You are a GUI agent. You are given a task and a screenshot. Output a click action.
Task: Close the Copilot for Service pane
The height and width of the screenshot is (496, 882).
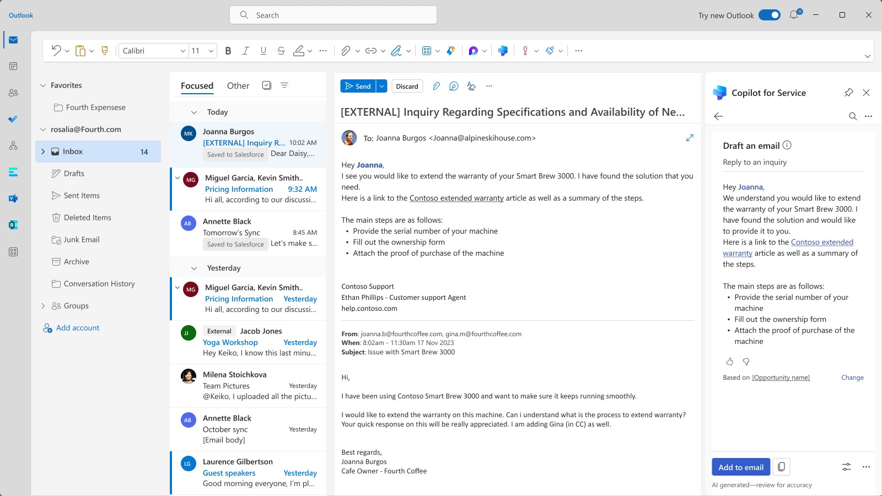tap(867, 93)
